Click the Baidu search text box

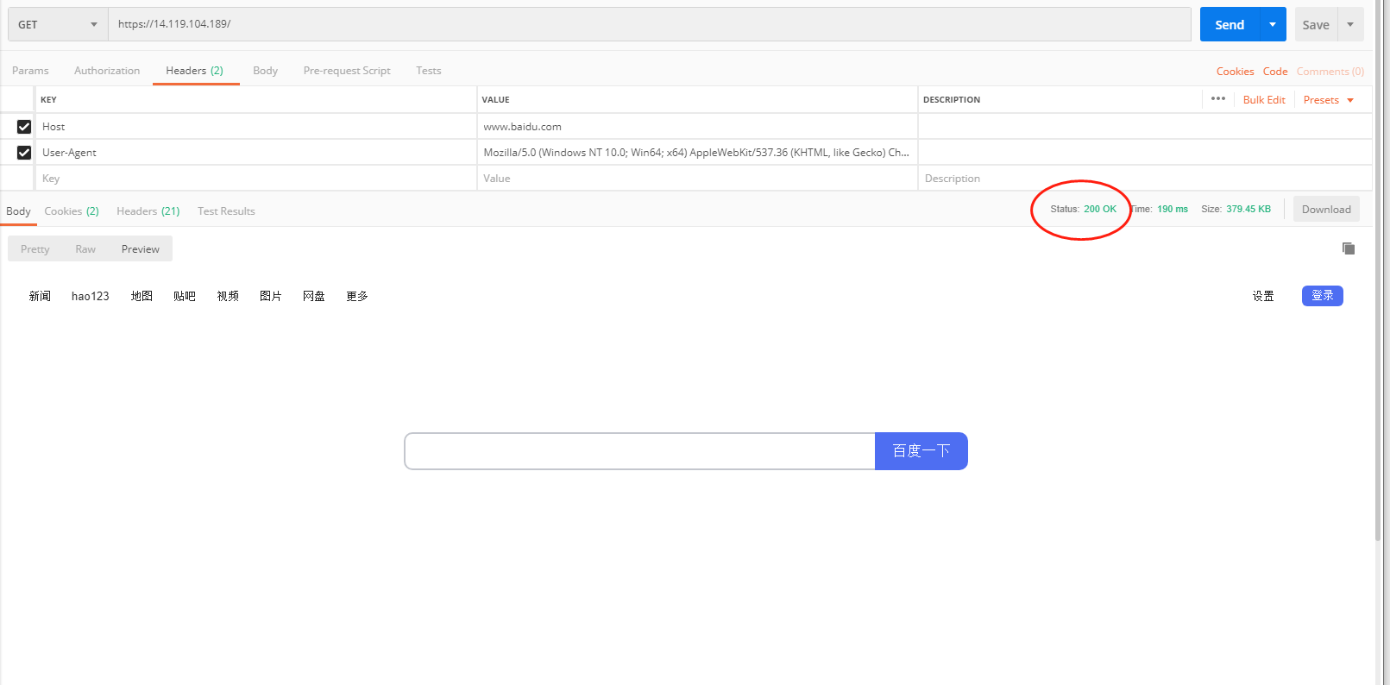639,451
